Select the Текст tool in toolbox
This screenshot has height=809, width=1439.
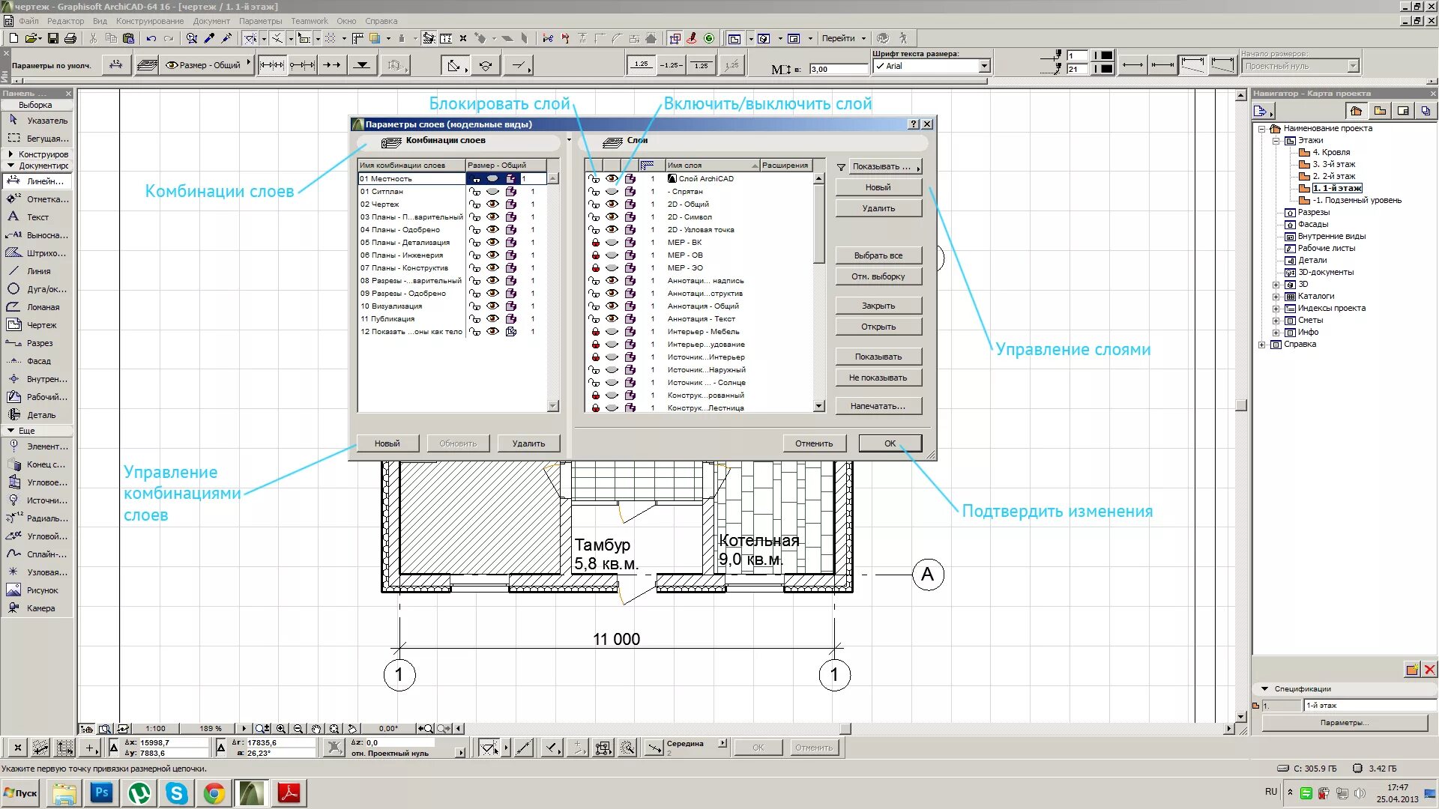pyautogui.click(x=37, y=217)
